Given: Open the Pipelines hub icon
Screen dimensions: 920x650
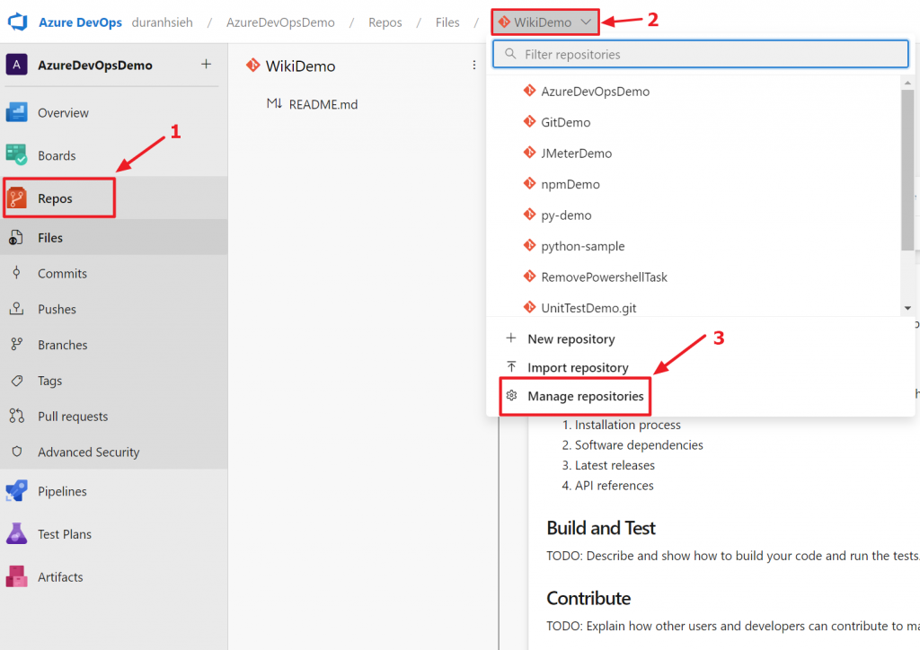Looking at the screenshot, I should pos(16,491).
